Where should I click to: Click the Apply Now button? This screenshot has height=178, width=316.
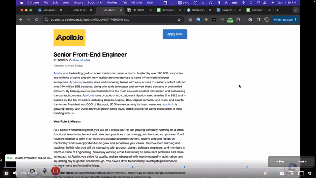tap(175, 34)
